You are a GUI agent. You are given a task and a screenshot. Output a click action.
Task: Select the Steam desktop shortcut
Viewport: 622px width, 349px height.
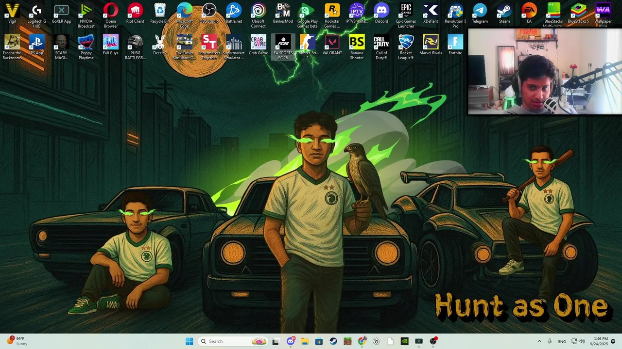coord(504,14)
